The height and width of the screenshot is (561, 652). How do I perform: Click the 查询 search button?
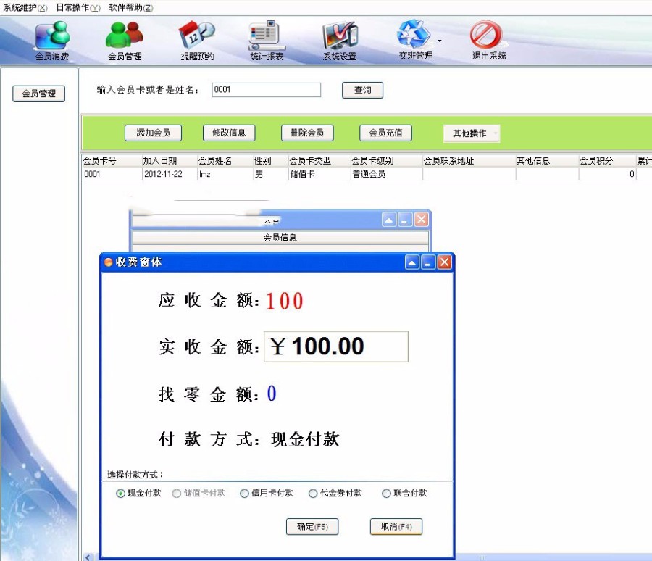[362, 90]
